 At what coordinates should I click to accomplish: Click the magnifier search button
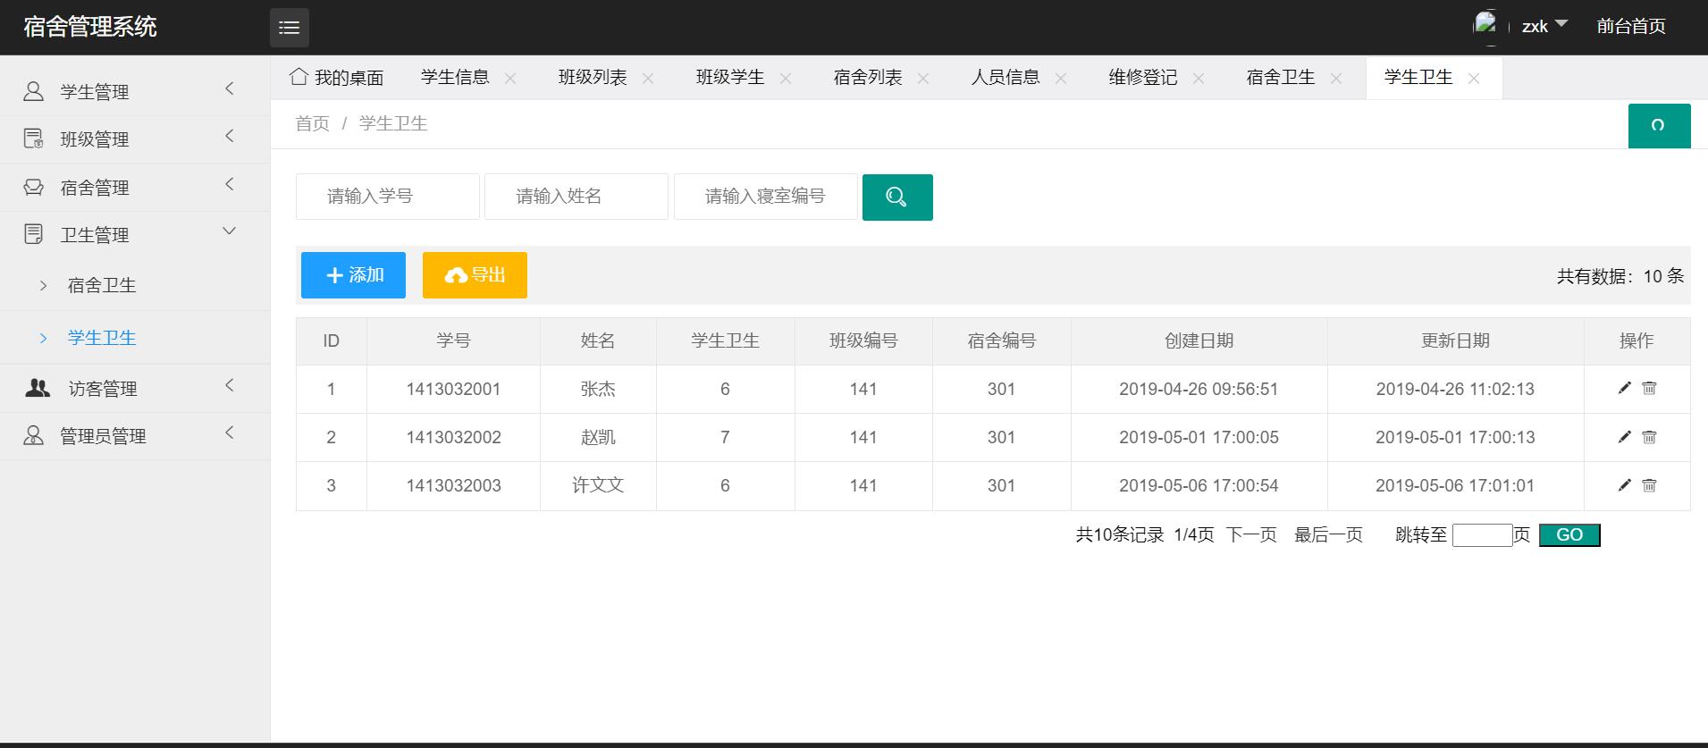pyautogui.click(x=897, y=198)
